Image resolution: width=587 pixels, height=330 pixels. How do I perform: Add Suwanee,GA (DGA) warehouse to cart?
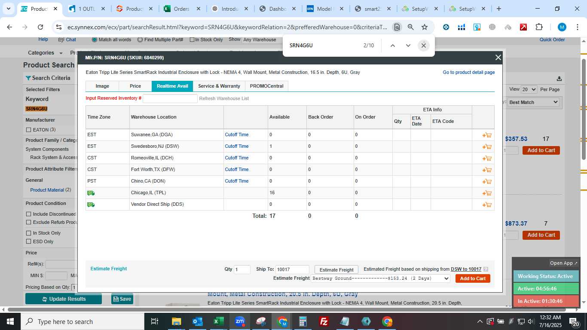click(487, 135)
